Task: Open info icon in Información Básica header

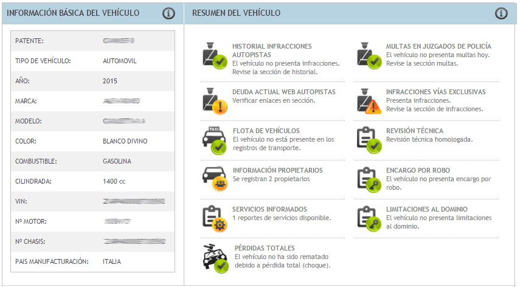Action: click(x=168, y=13)
